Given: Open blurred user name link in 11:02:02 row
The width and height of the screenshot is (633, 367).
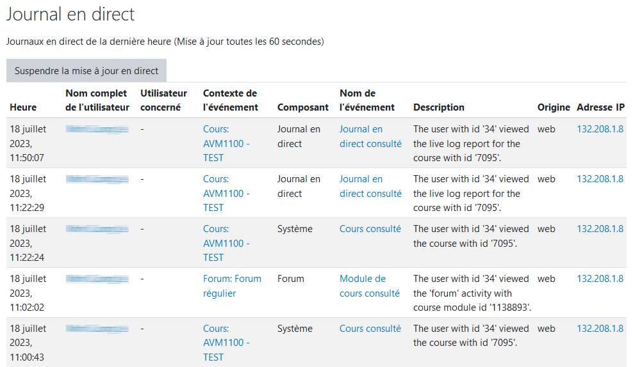Looking at the screenshot, I should [97, 279].
